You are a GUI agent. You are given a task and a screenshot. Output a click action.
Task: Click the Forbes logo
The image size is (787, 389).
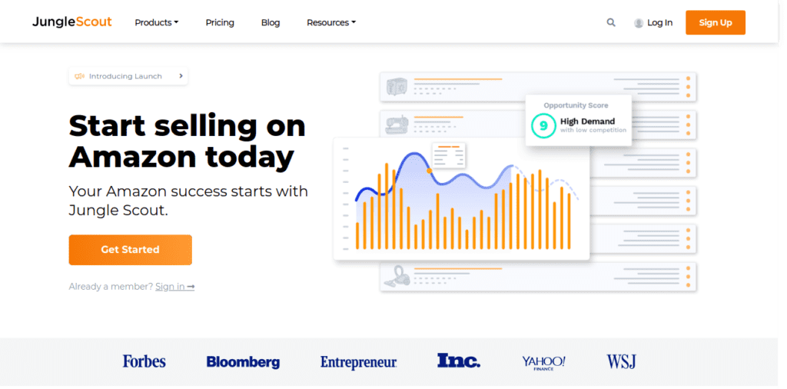tap(144, 361)
